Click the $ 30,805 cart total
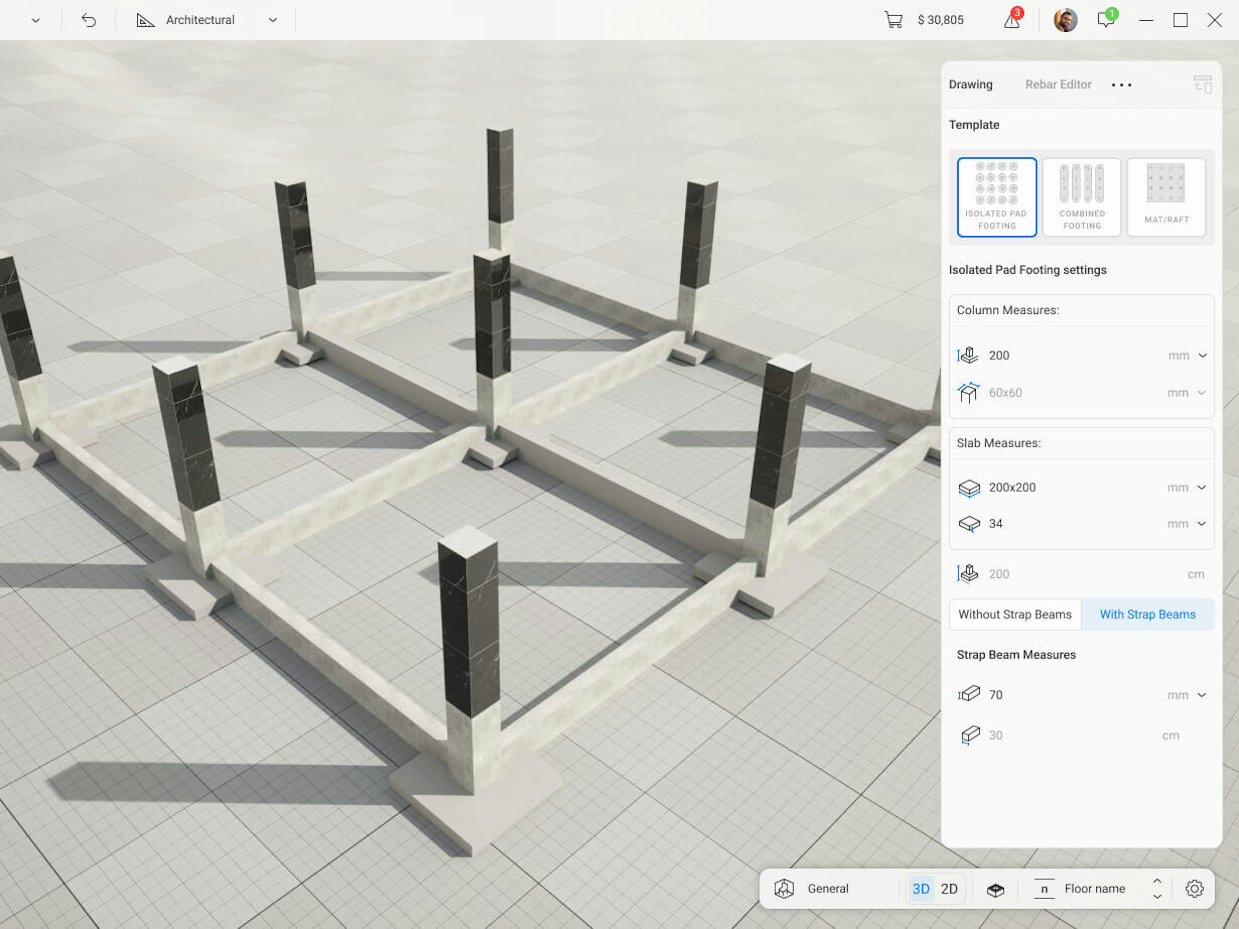Screen dimensions: 1239x929 pos(941,20)
